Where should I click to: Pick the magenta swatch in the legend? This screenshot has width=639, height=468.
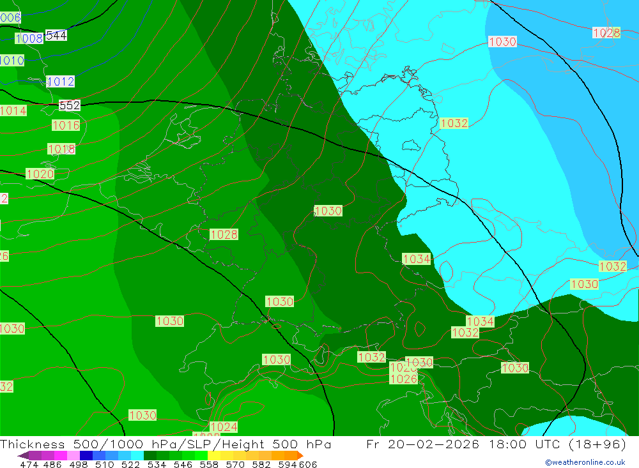(x=61, y=455)
